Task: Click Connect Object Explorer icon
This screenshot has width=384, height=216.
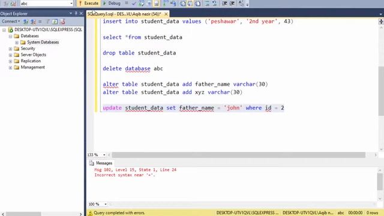Action: 25,22
